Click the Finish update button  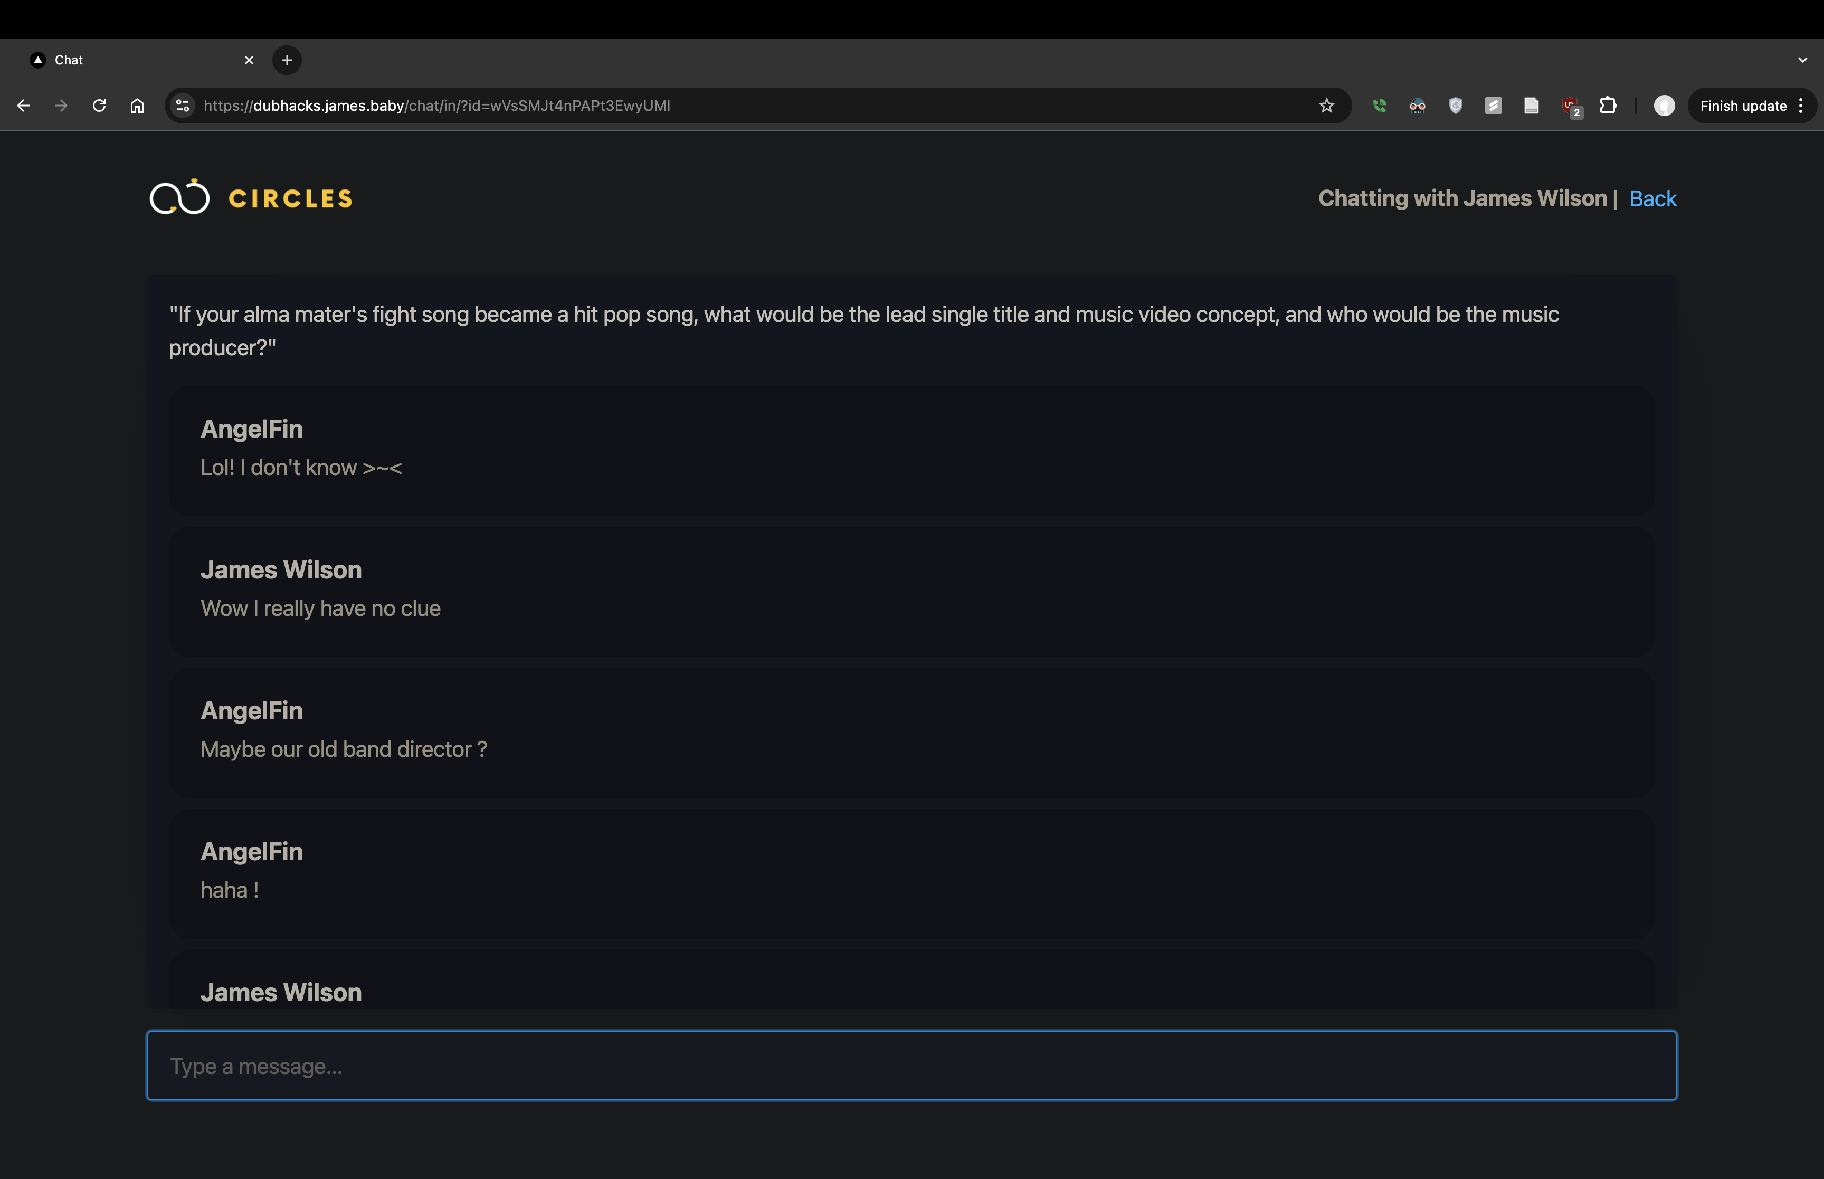coord(1743,106)
